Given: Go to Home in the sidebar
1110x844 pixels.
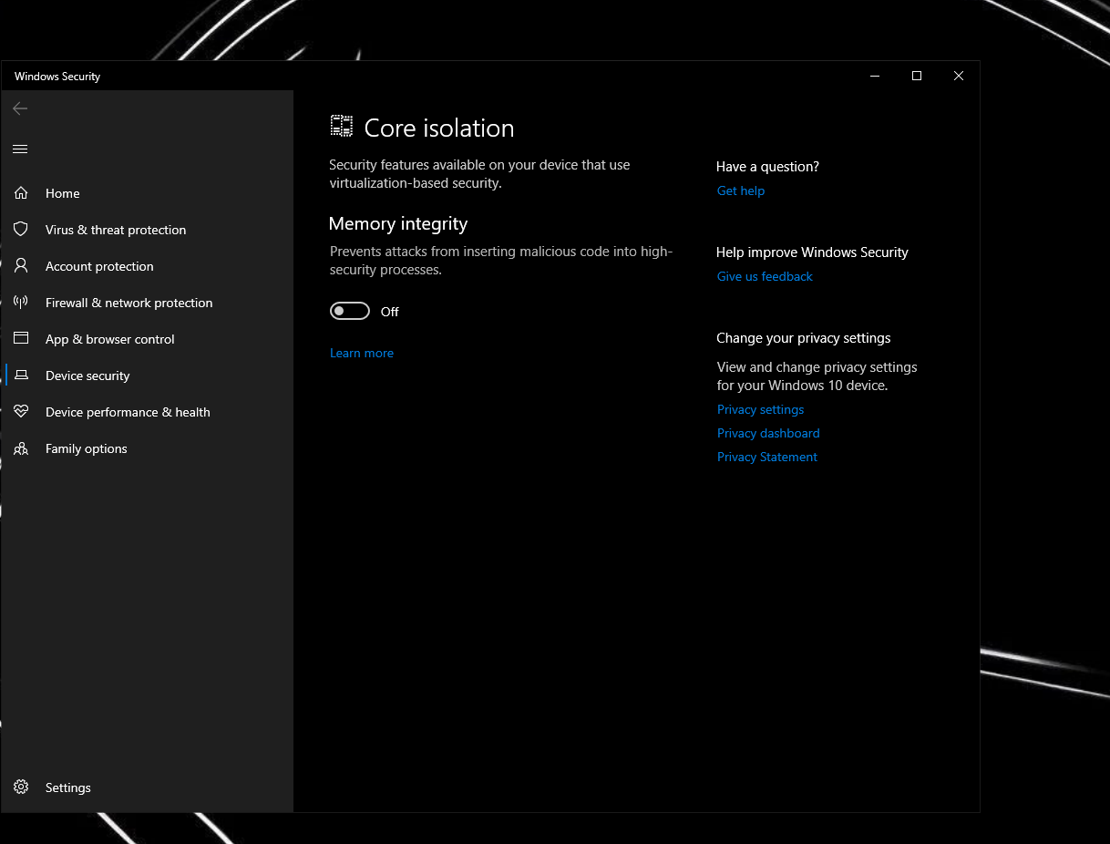Looking at the screenshot, I should pyautogui.click(x=148, y=193).
